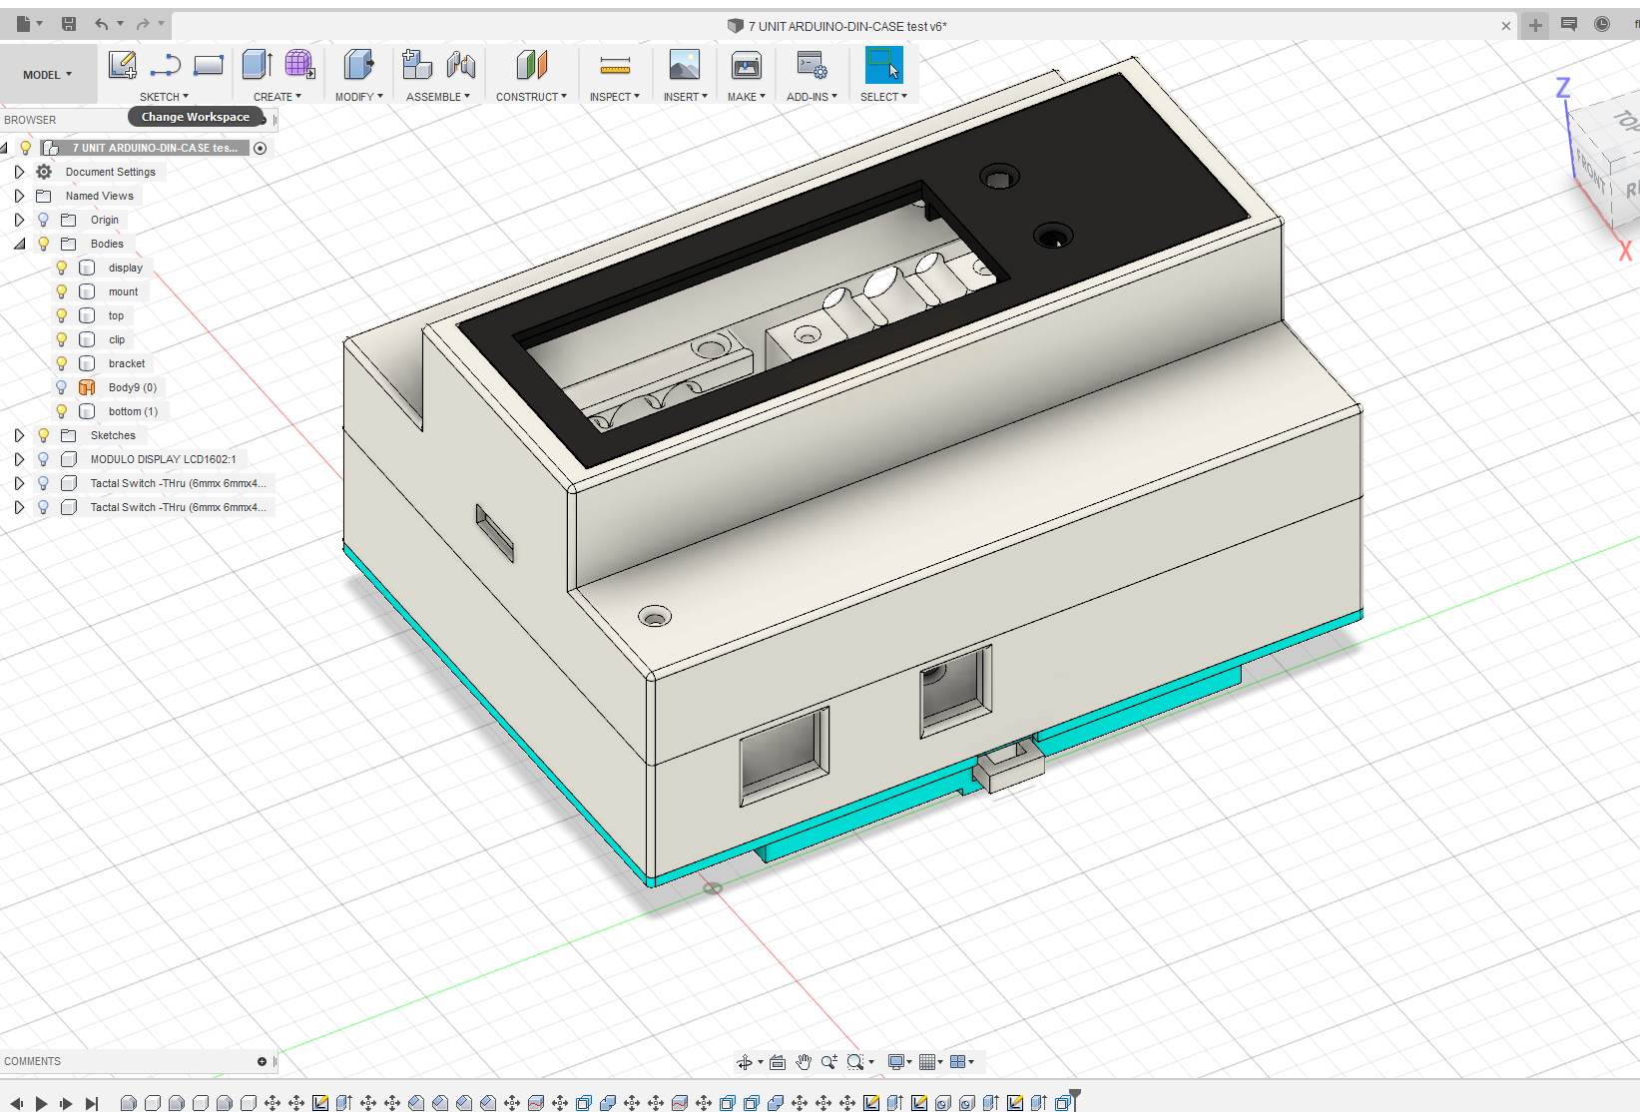Expand the Named Views node
Image resolution: width=1640 pixels, height=1112 pixels.
[x=19, y=196]
